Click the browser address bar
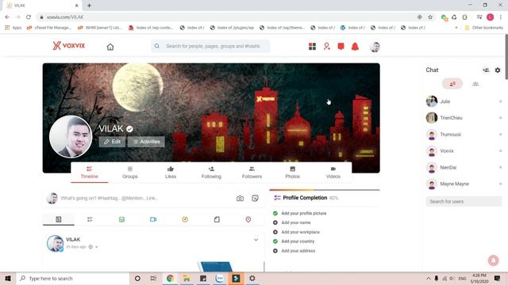The height and width of the screenshot is (285, 508). [227, 17]
